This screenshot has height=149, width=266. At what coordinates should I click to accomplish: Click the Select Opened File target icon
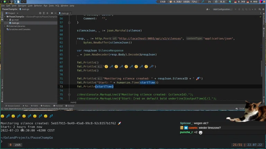[40, 13]
